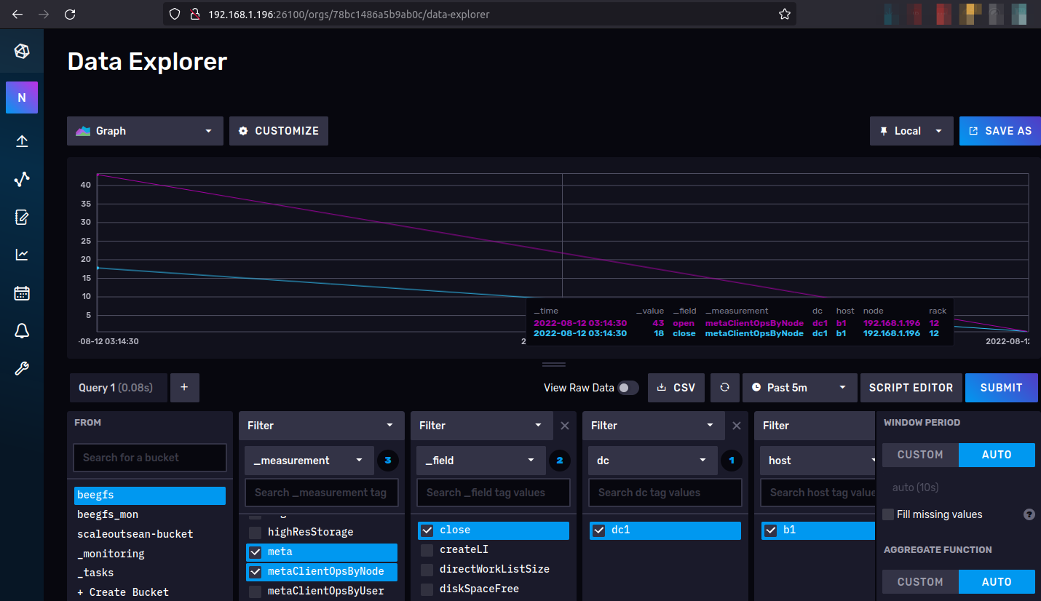Open the _field tag key dropdown
The image size is (1041, 601).
481,461
